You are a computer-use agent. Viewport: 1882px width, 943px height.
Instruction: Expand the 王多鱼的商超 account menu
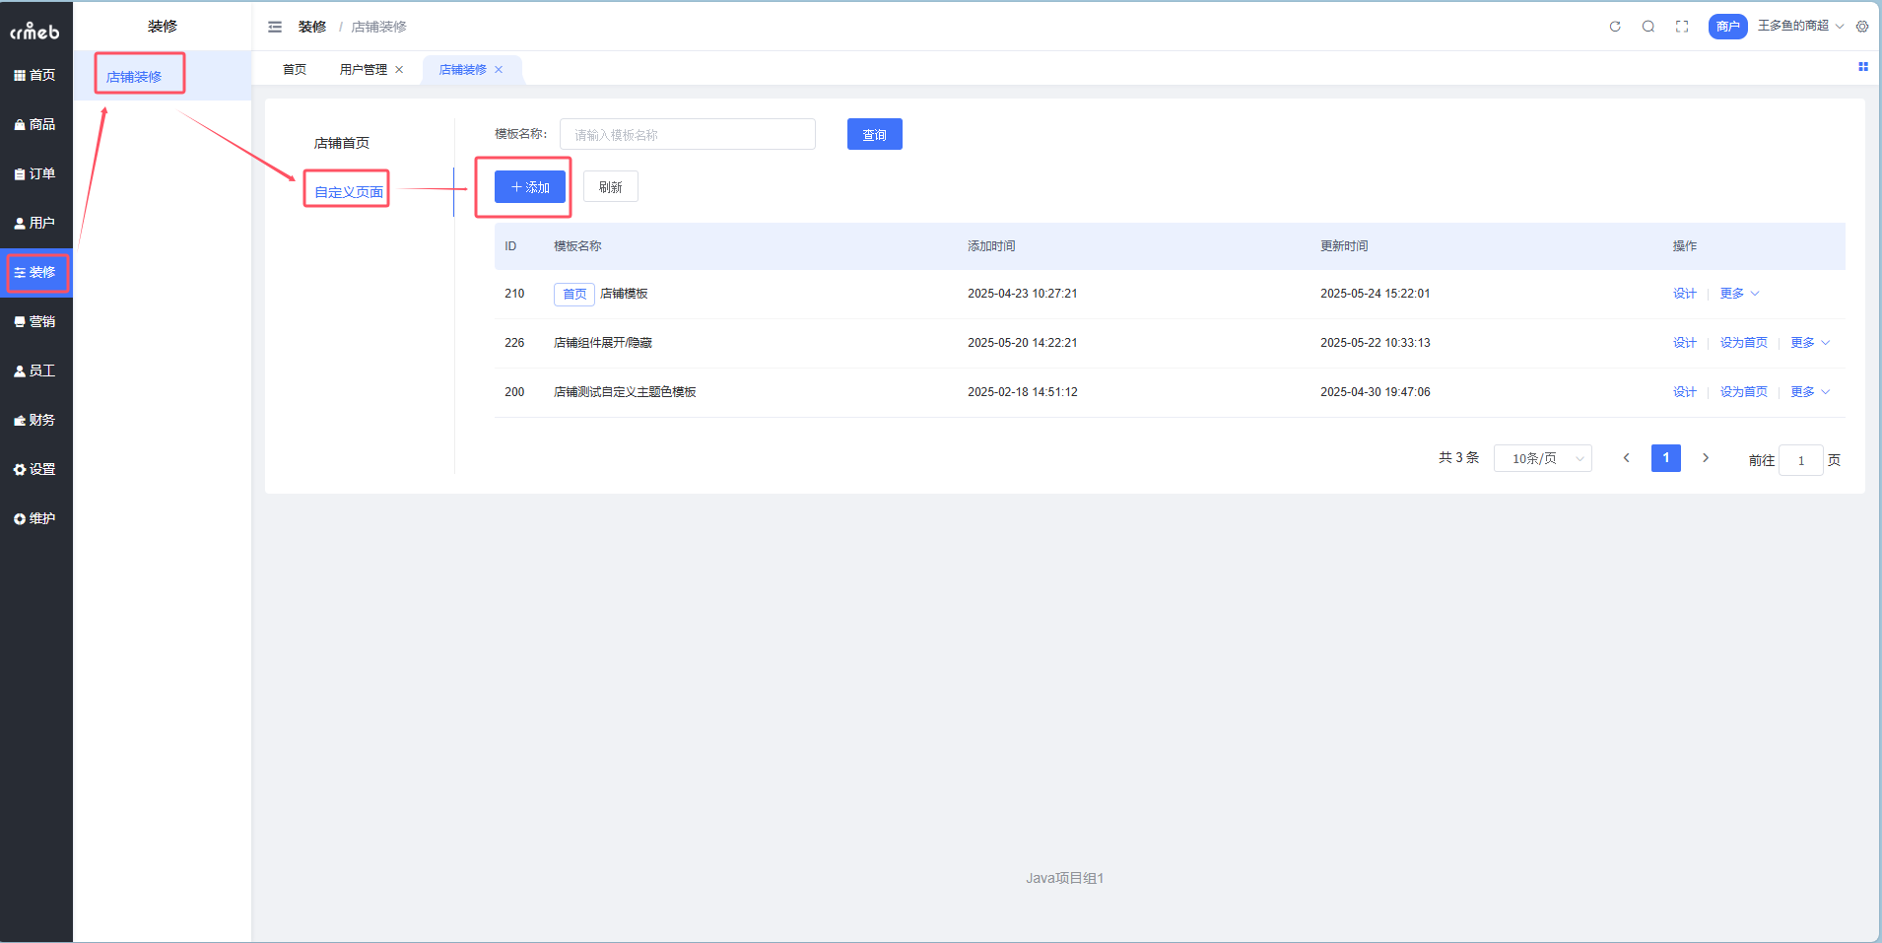[1799, 26]
